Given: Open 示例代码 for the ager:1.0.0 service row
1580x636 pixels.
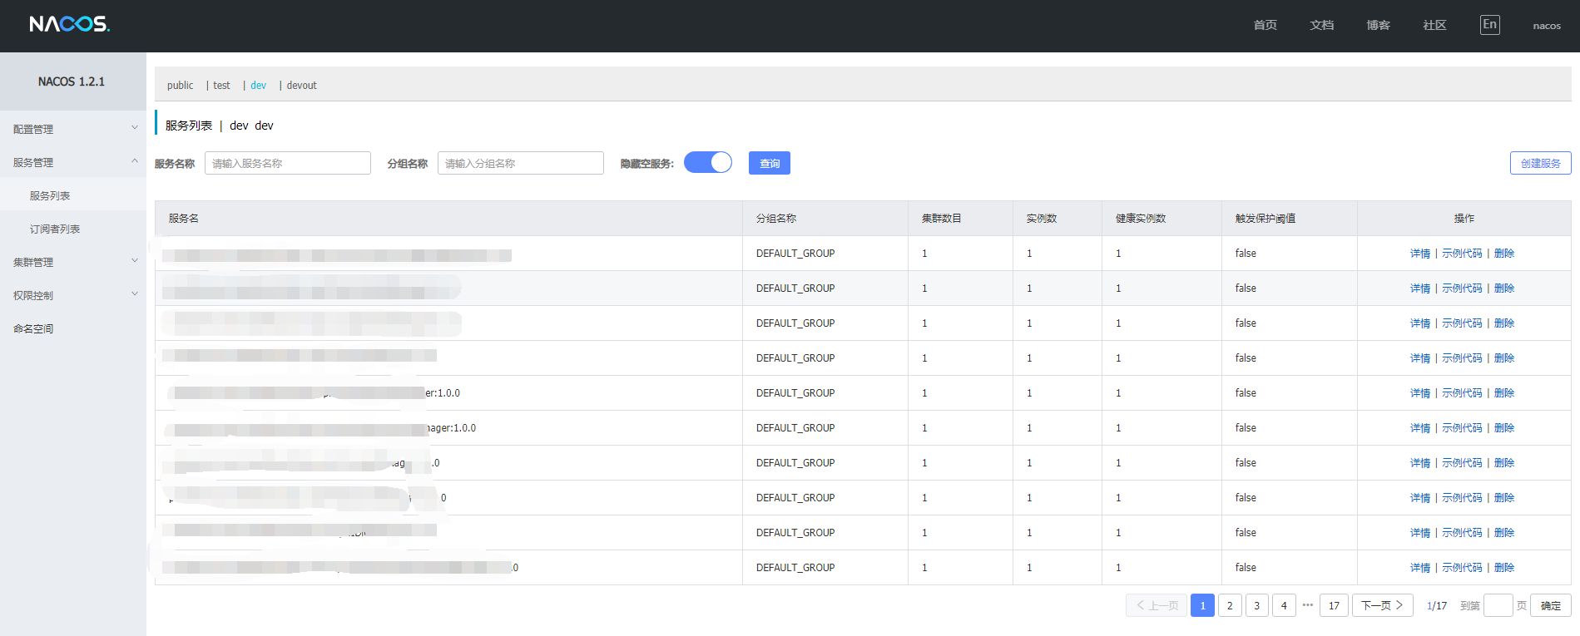Looking at the screenshot, I should pos(1462,428).
